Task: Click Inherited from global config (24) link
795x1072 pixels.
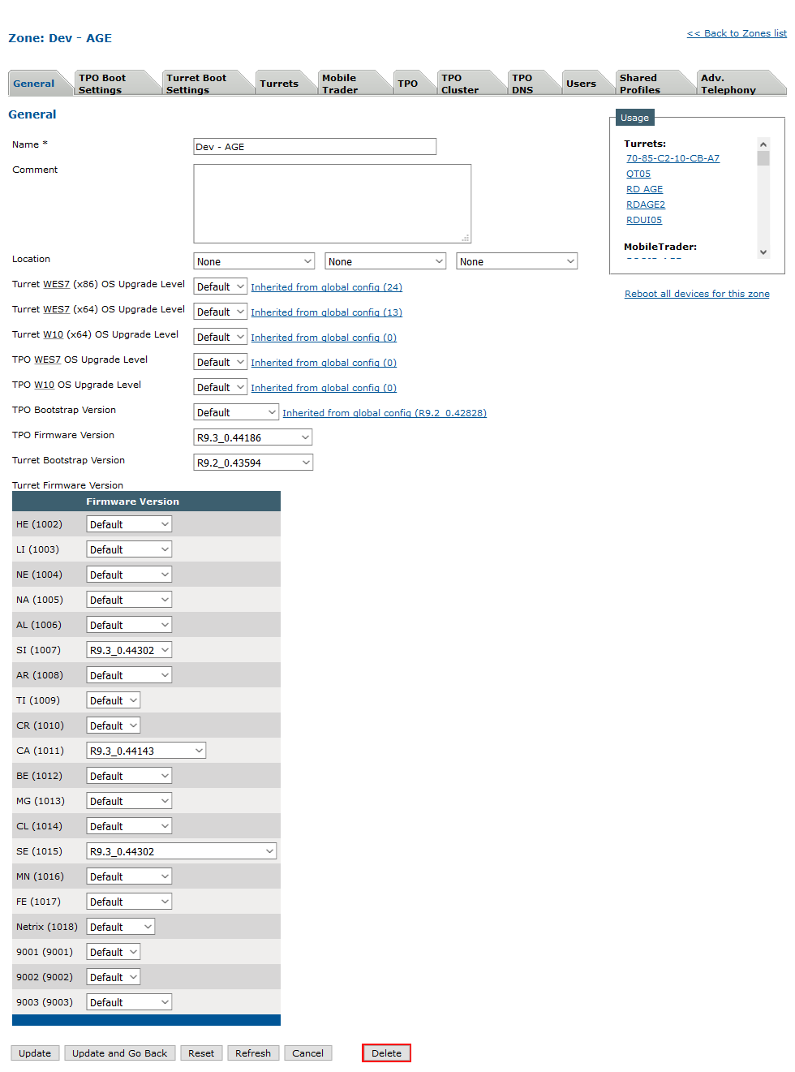Action: coord(326,287)
